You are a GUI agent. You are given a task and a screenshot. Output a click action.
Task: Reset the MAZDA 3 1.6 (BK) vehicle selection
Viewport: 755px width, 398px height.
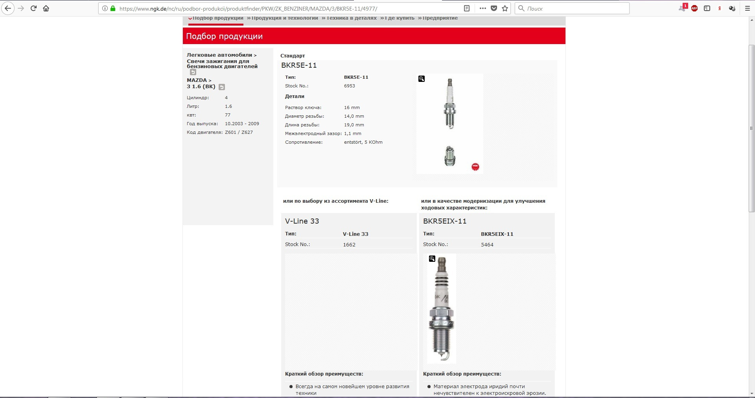(222, 87)
